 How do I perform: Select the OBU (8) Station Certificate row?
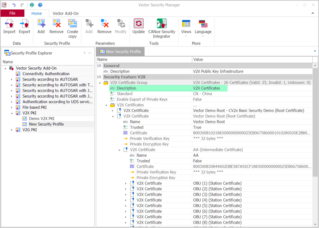pos(204,223)
